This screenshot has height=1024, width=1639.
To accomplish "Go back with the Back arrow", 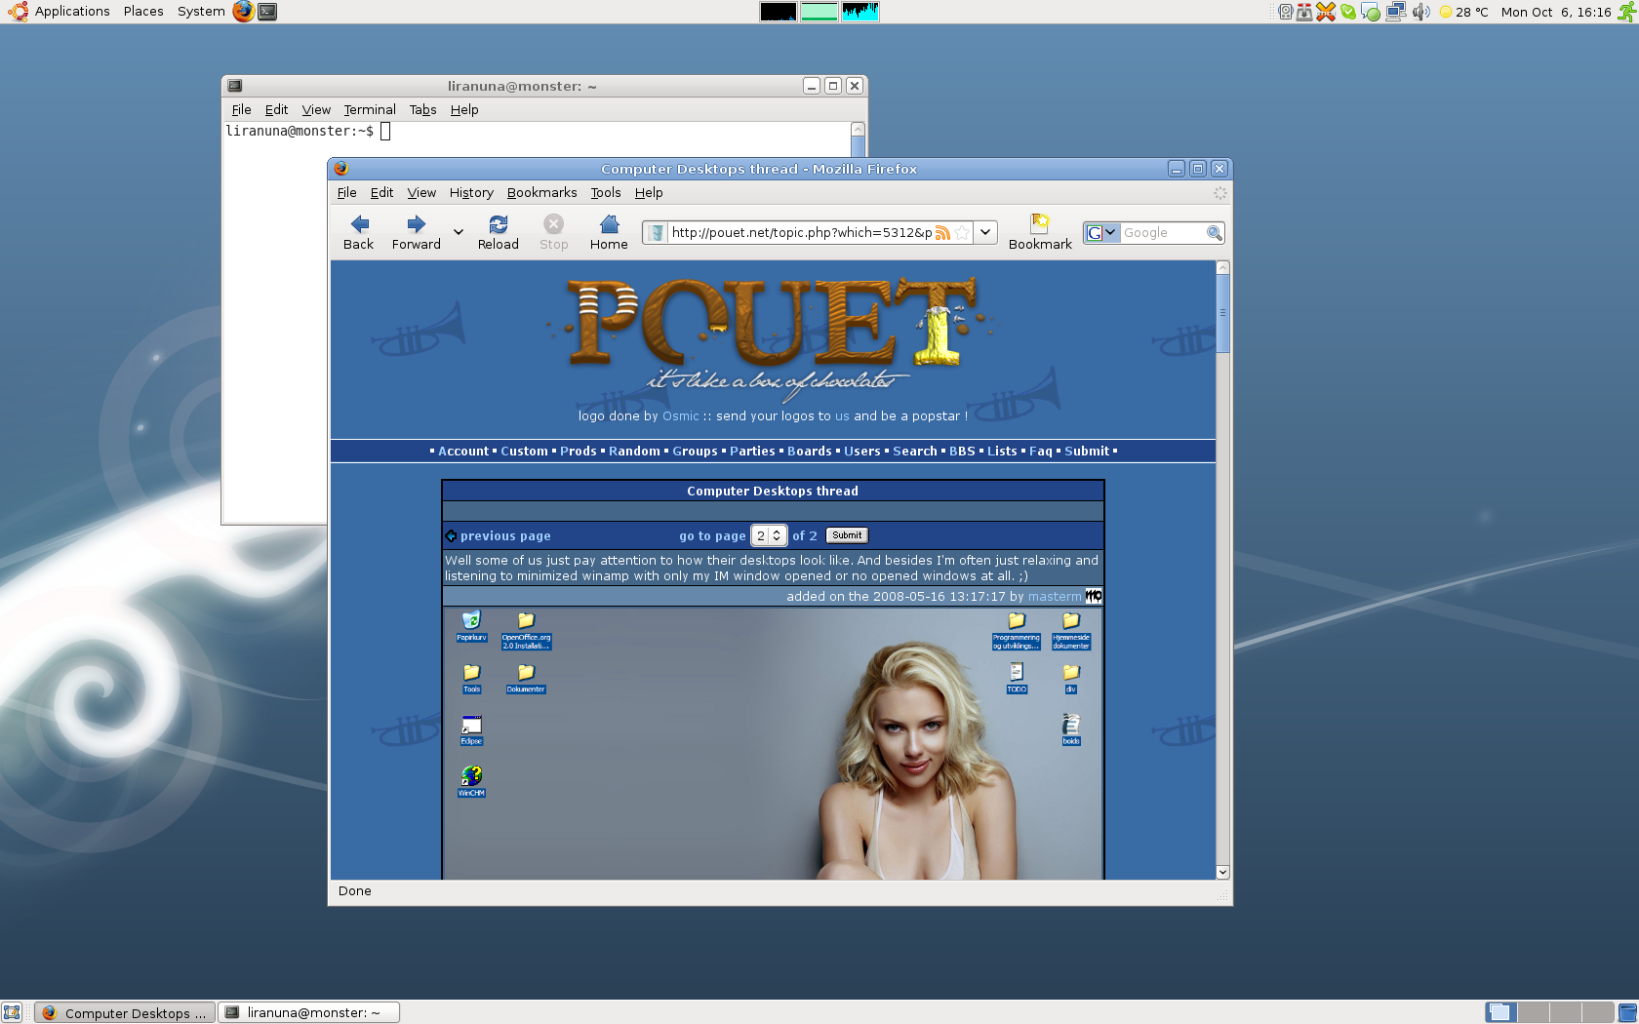I will click(358, 232).
